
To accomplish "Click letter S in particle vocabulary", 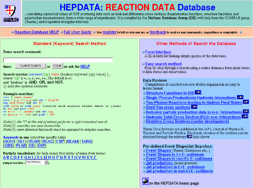I will (69, 157).
